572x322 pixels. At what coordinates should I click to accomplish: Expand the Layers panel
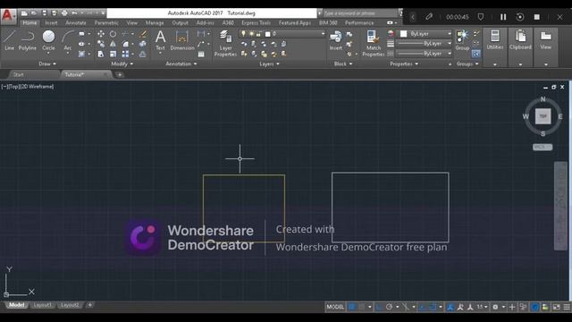269,64
